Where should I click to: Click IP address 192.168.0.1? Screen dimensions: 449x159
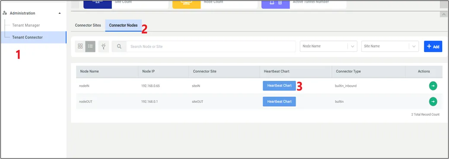[150, 102]
